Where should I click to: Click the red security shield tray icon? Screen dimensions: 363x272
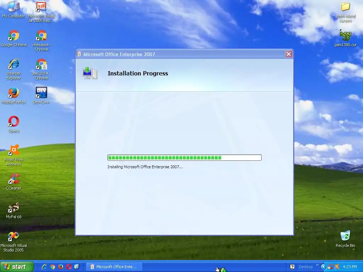(x=330, y=267)
